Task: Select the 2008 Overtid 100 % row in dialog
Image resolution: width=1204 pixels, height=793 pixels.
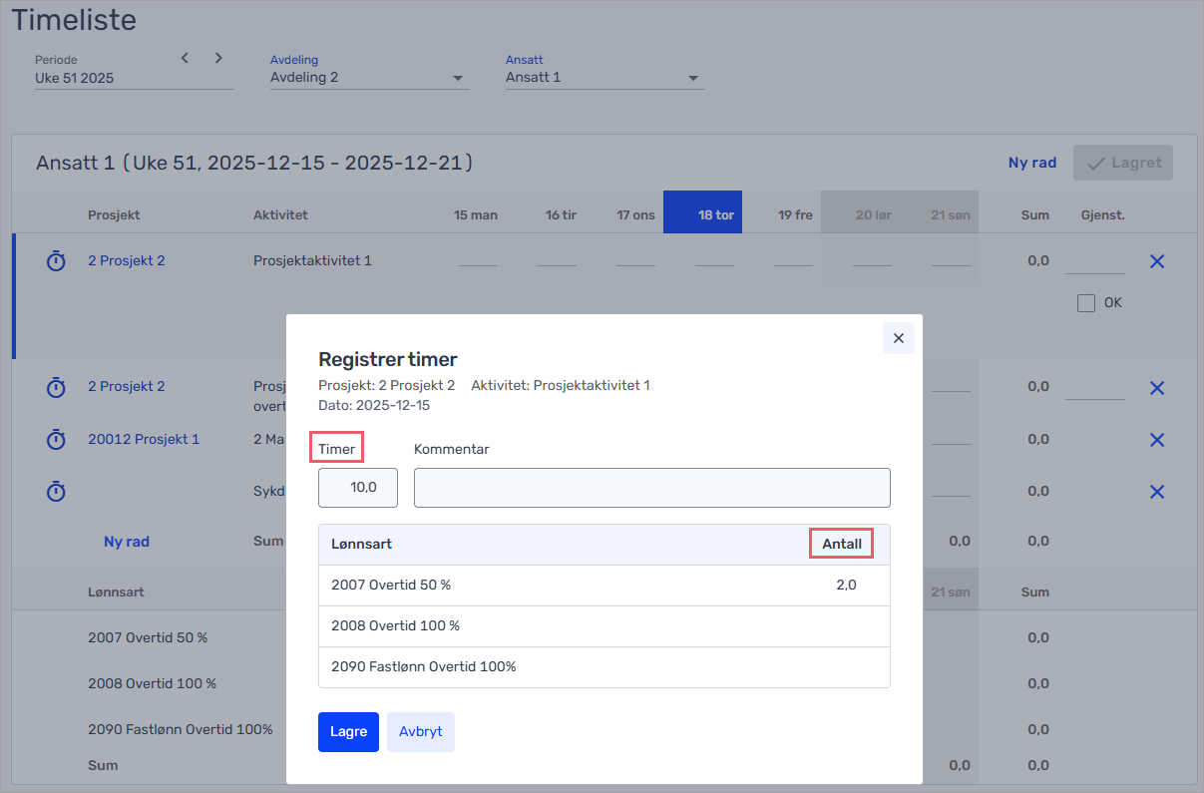Action: (603, 626)
